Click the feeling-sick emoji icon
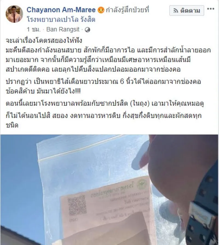 pyautogui.click(x=101, y=10)
